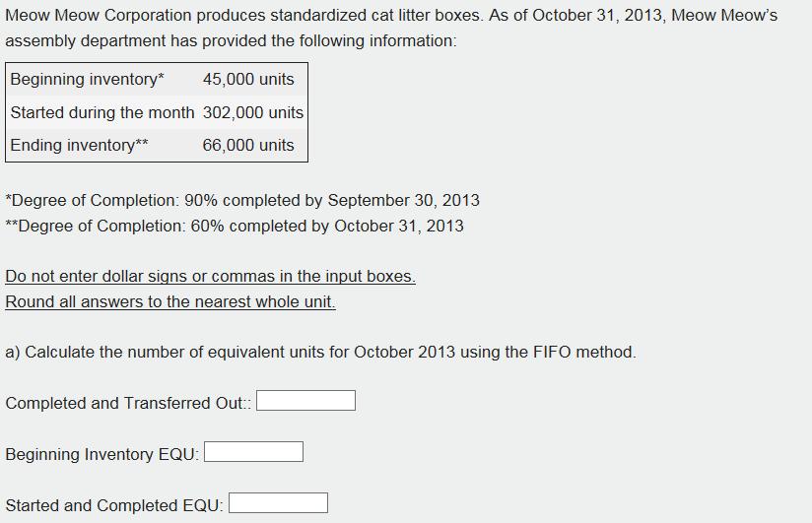
Task: Select the 'Started during the month' cell
Action: [x=102, y=112]
